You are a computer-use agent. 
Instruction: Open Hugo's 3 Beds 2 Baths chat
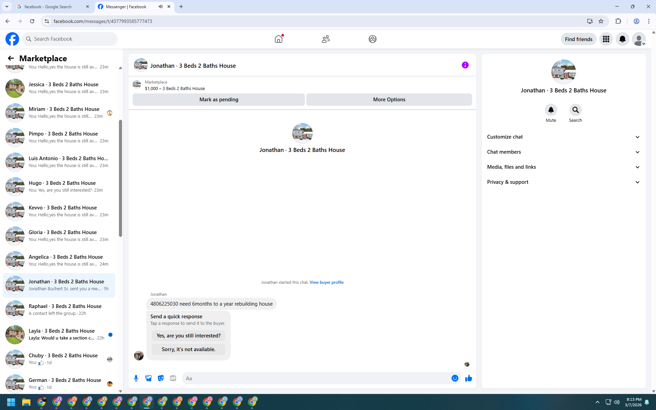[x=59, y=187]
